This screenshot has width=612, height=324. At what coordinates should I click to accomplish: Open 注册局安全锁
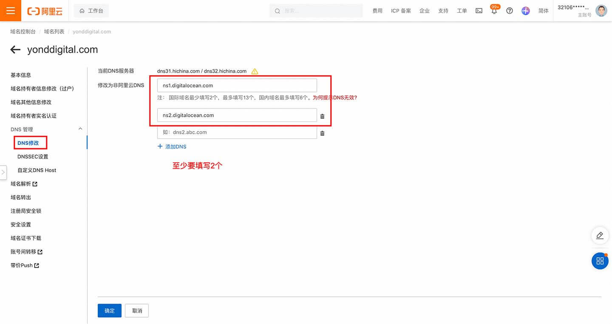tap(26, 211)
